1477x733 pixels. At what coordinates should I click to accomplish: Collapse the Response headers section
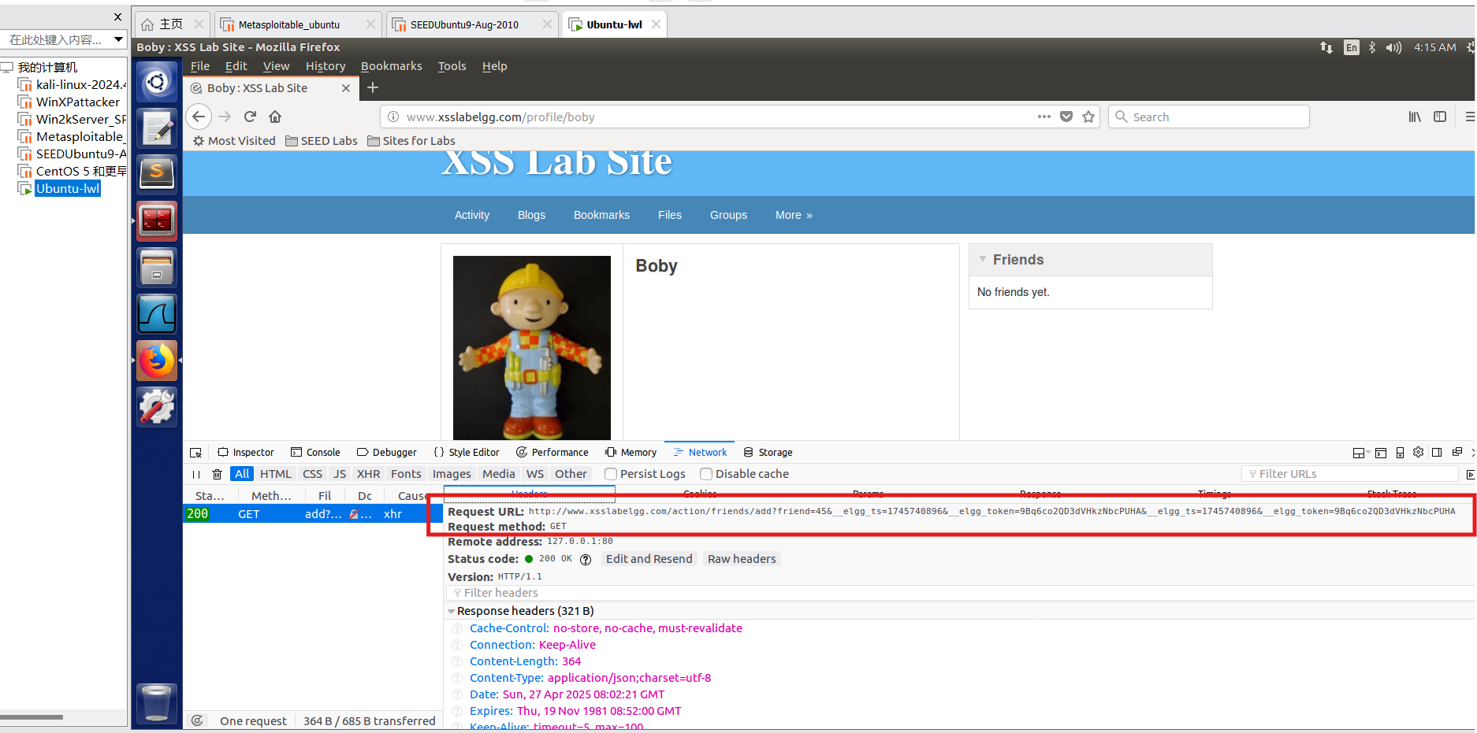(x=452, y=612)
